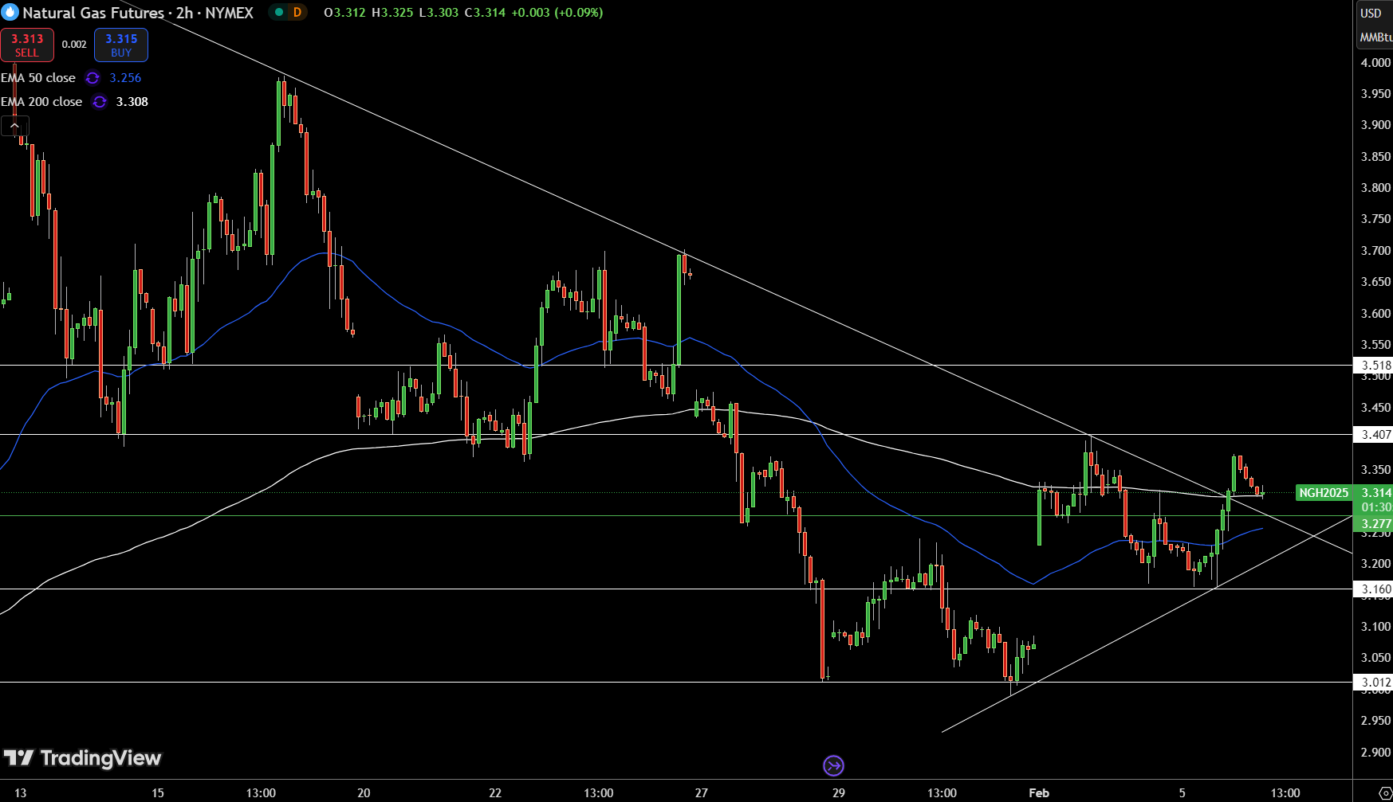The width and height of the screenshot is (1393, 802).
Task: Click the green market status dot
Action: [279, 13]
